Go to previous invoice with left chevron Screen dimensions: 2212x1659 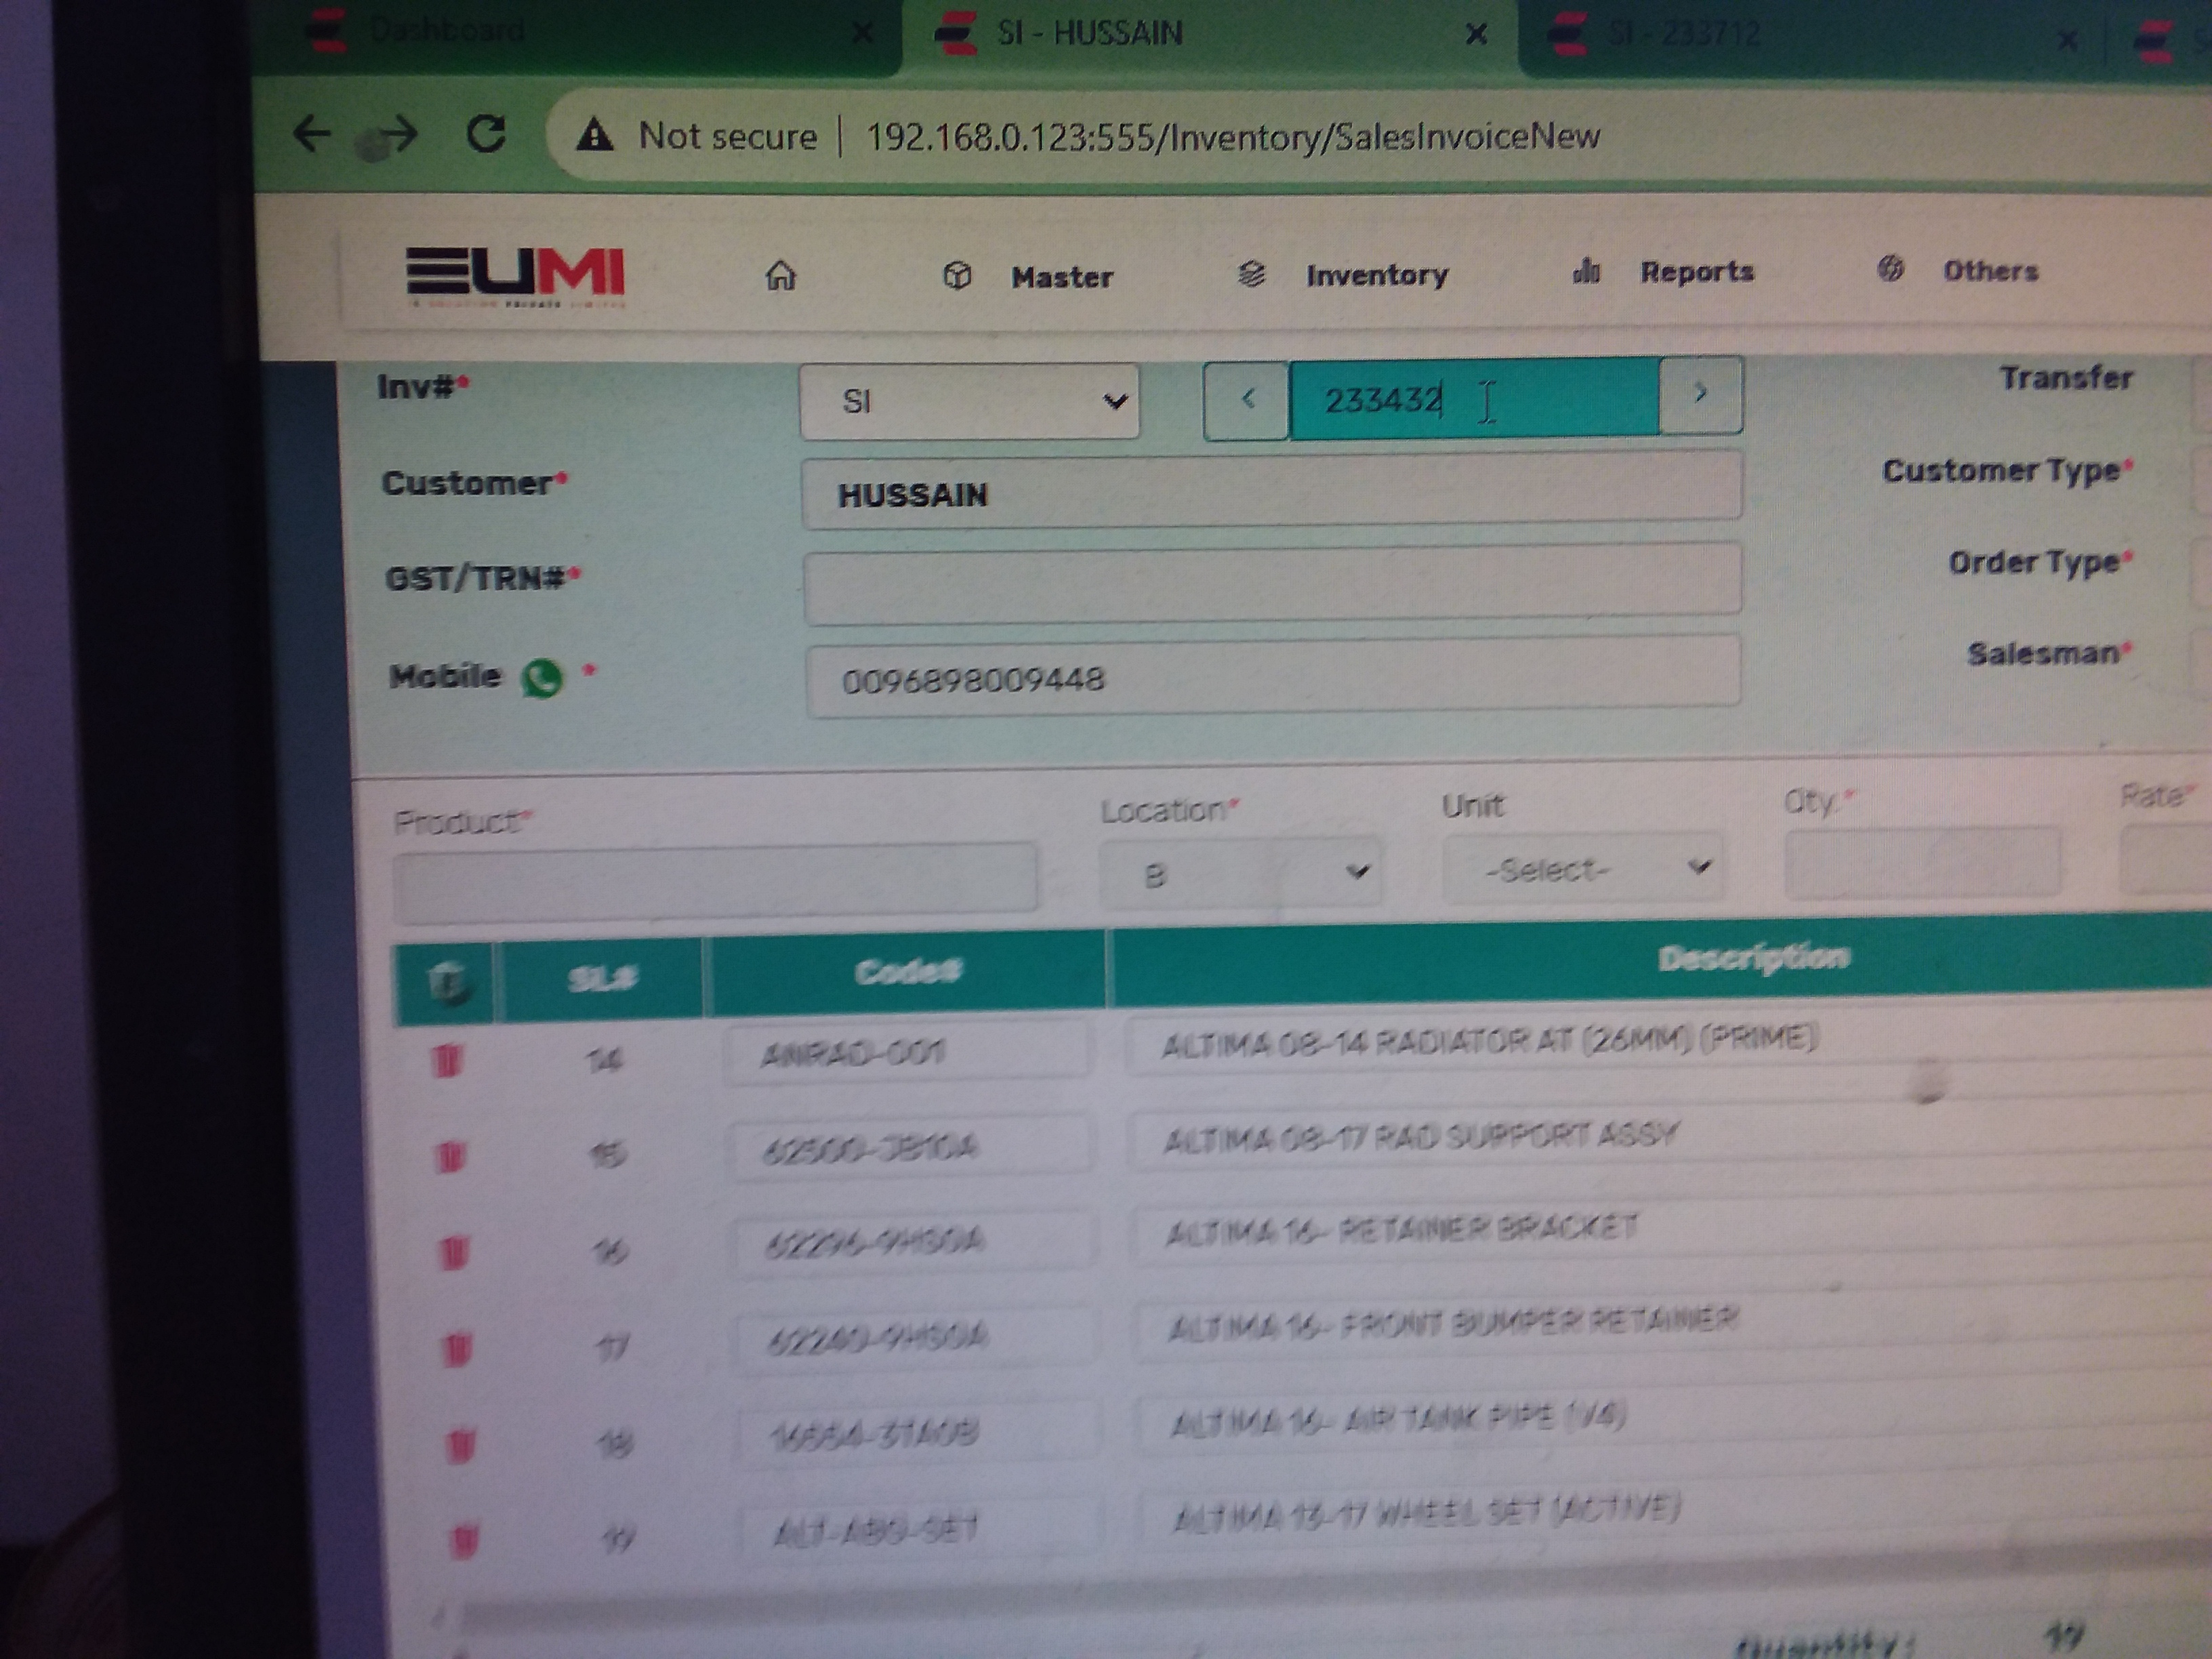click(1247, 400)
